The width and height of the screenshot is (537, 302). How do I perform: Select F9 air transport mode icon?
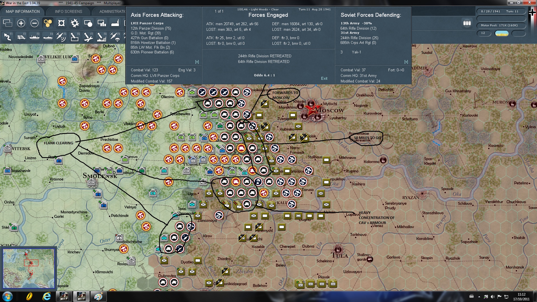point(115,37)
